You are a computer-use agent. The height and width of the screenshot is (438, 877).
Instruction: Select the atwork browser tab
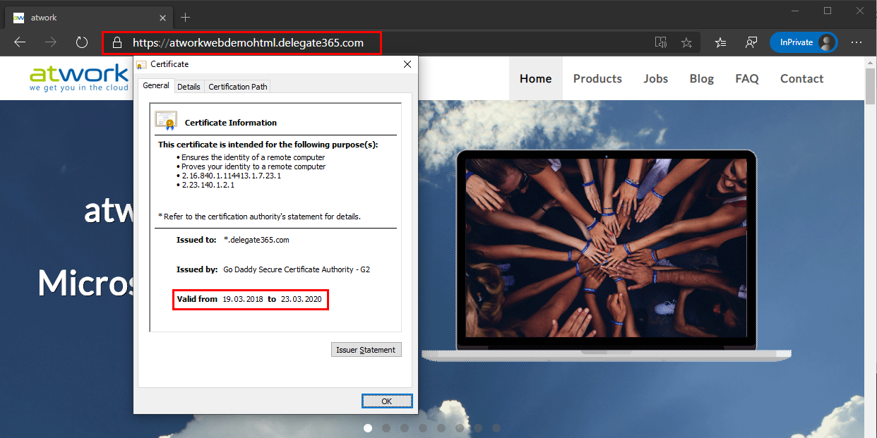pos(88,18)
